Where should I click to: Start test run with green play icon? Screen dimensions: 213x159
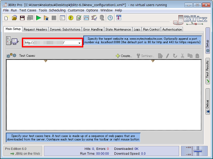[x=38, y=18]
